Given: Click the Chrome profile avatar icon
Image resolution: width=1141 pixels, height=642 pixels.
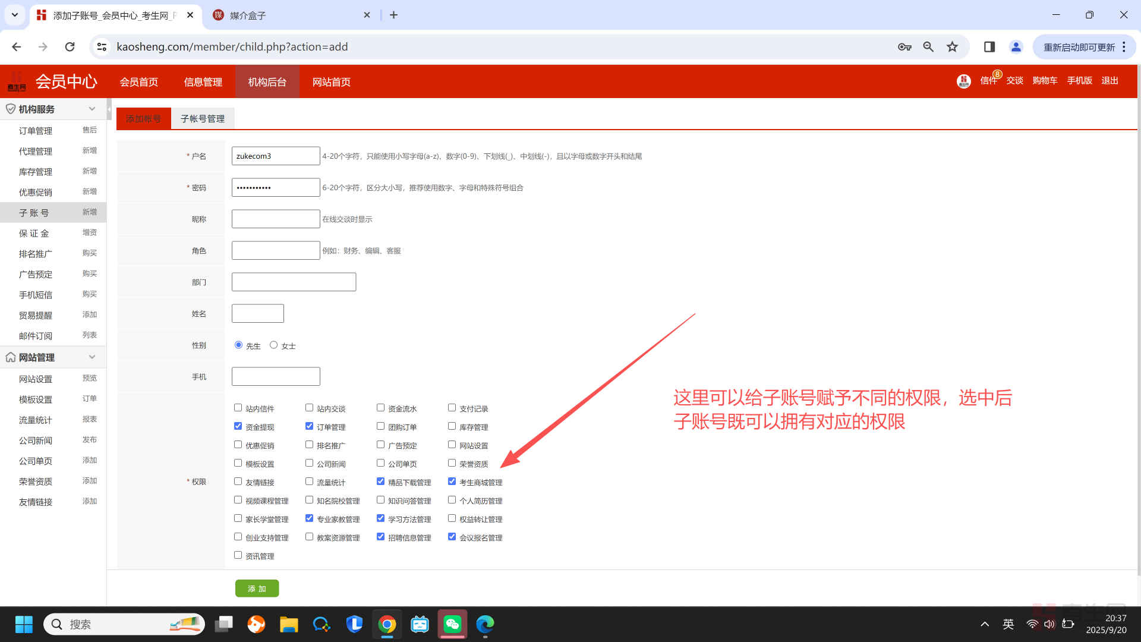Looking at the screenshot, I should 1016,47.
